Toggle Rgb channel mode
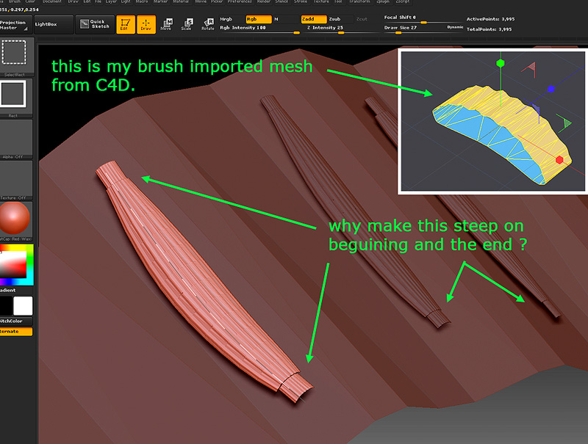Viewport: 588px width, 444px height. [x=259, y=19]
